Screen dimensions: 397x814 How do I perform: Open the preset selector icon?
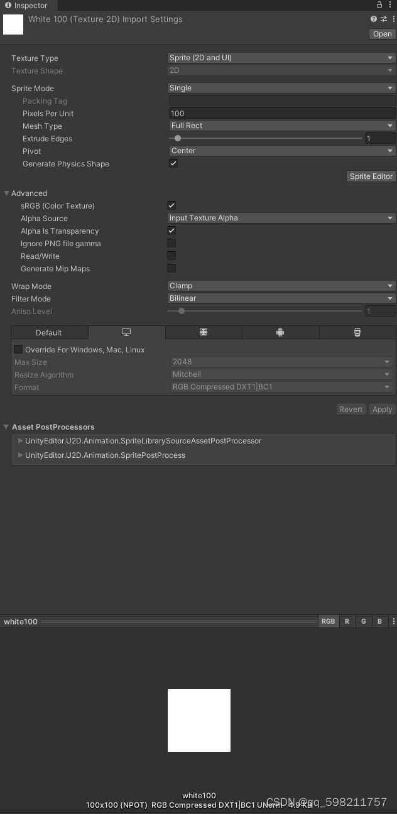383,19
